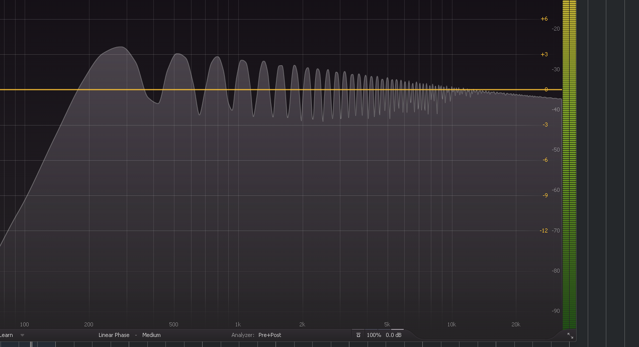Click the 2k frequency axis label
This screenshot has height=347, width=639.
click(x=302, y=324)
